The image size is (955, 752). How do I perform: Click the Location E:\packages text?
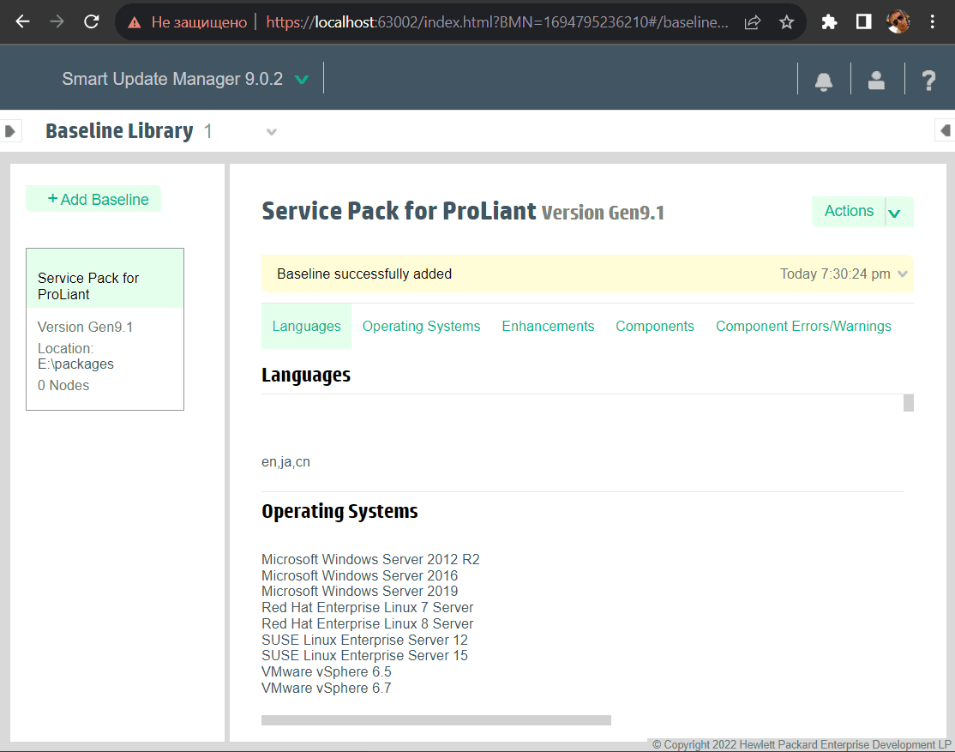point(75,356)
